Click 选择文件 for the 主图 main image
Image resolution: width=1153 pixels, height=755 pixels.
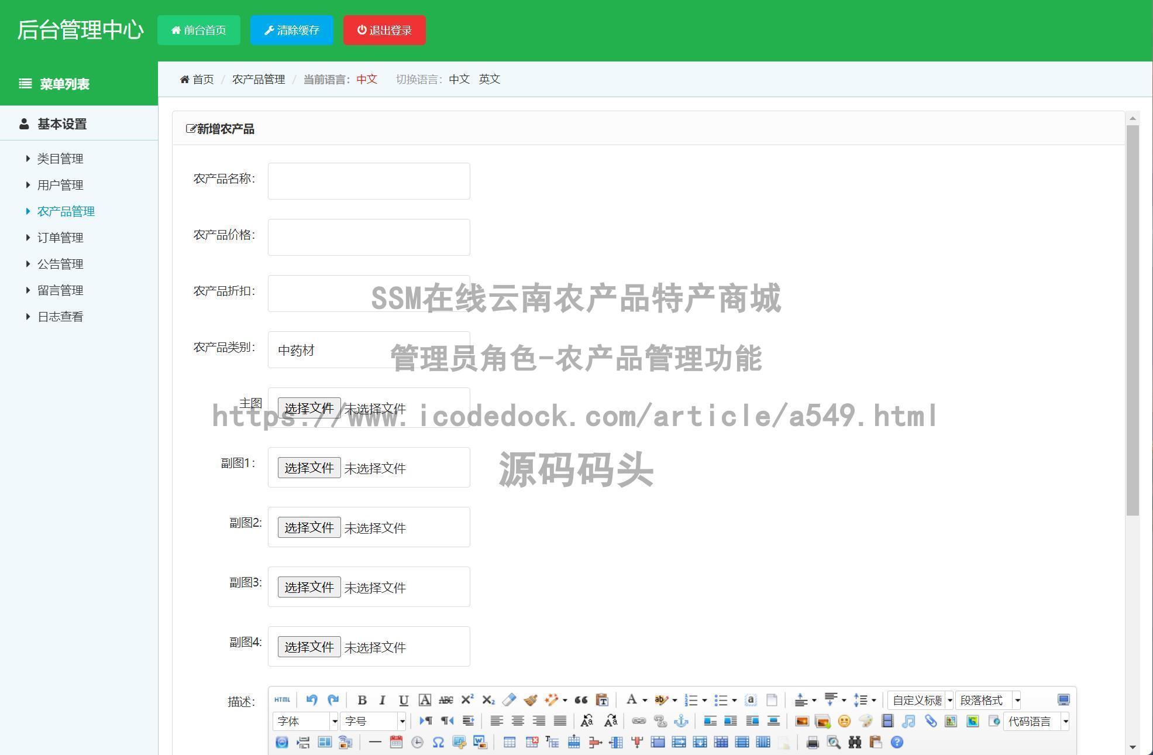308,408
